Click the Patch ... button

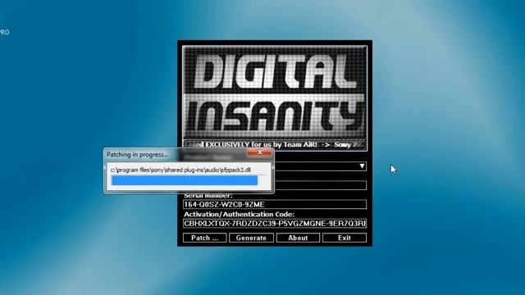coord(204,238)
